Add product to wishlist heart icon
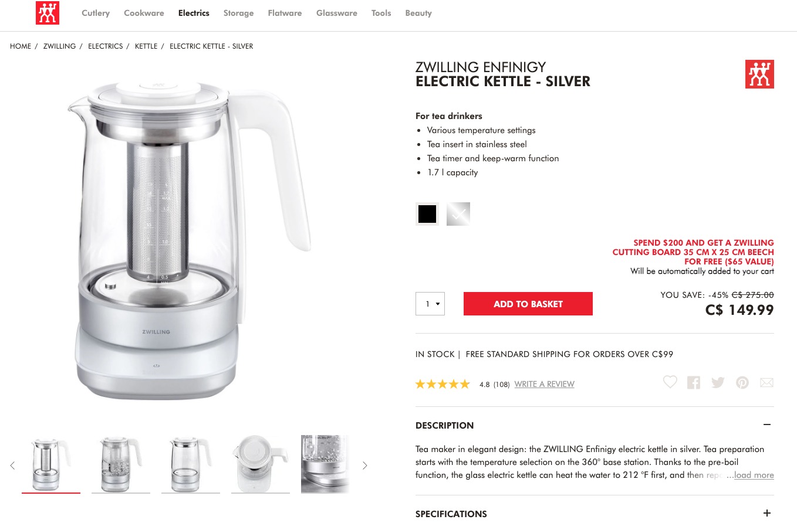Viewport: 797px width, 523px height. point(670,382)
